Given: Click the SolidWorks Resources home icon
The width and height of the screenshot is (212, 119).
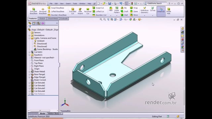Looking at the screenshot, I should pyautogui.click(x=183, y=28).
